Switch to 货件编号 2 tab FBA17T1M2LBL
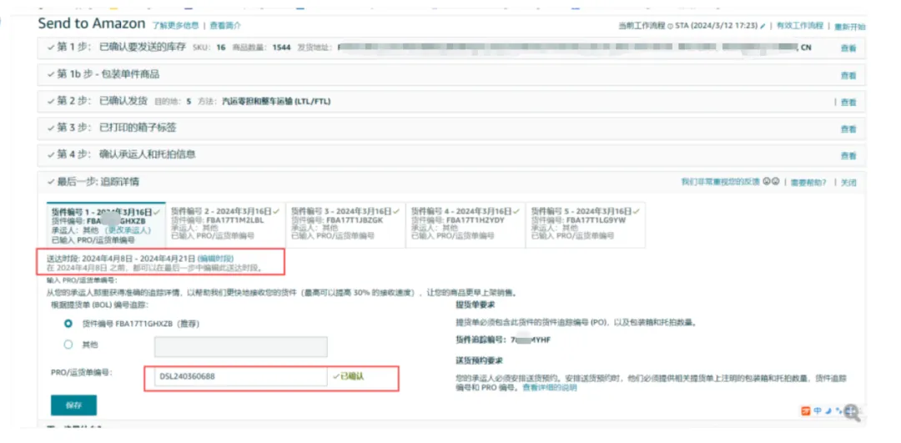 [226, 225]
